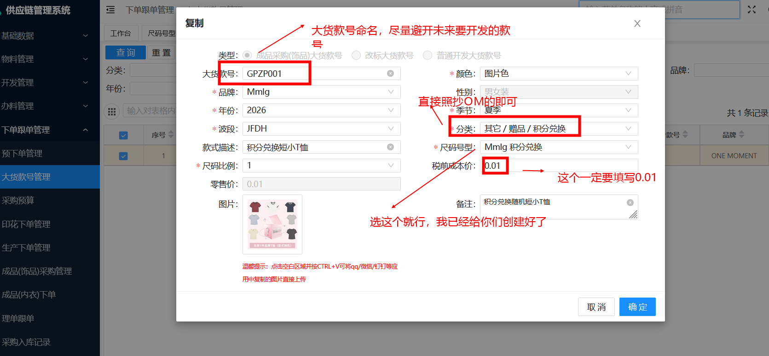The width and height of the screenshot is (769, 356).
Task: Click the 税前成本价 input field
Action: 559,166
